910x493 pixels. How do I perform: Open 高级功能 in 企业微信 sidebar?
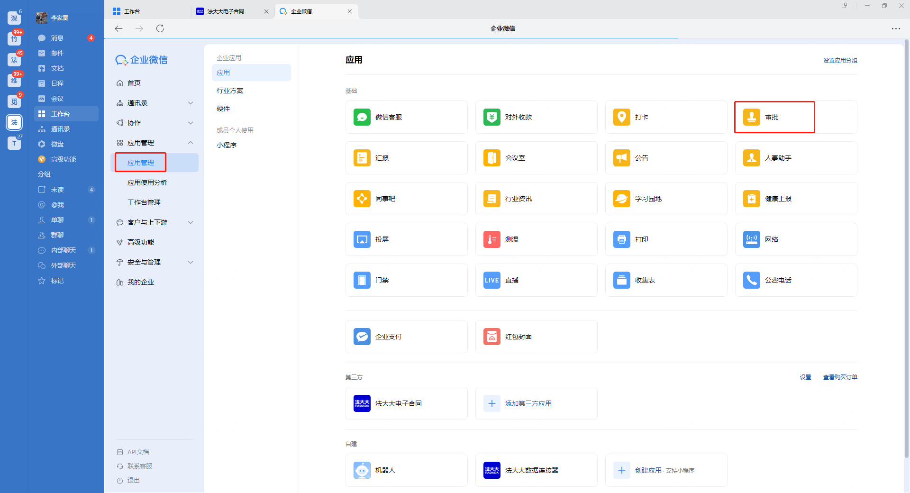[x=141, y=242]
